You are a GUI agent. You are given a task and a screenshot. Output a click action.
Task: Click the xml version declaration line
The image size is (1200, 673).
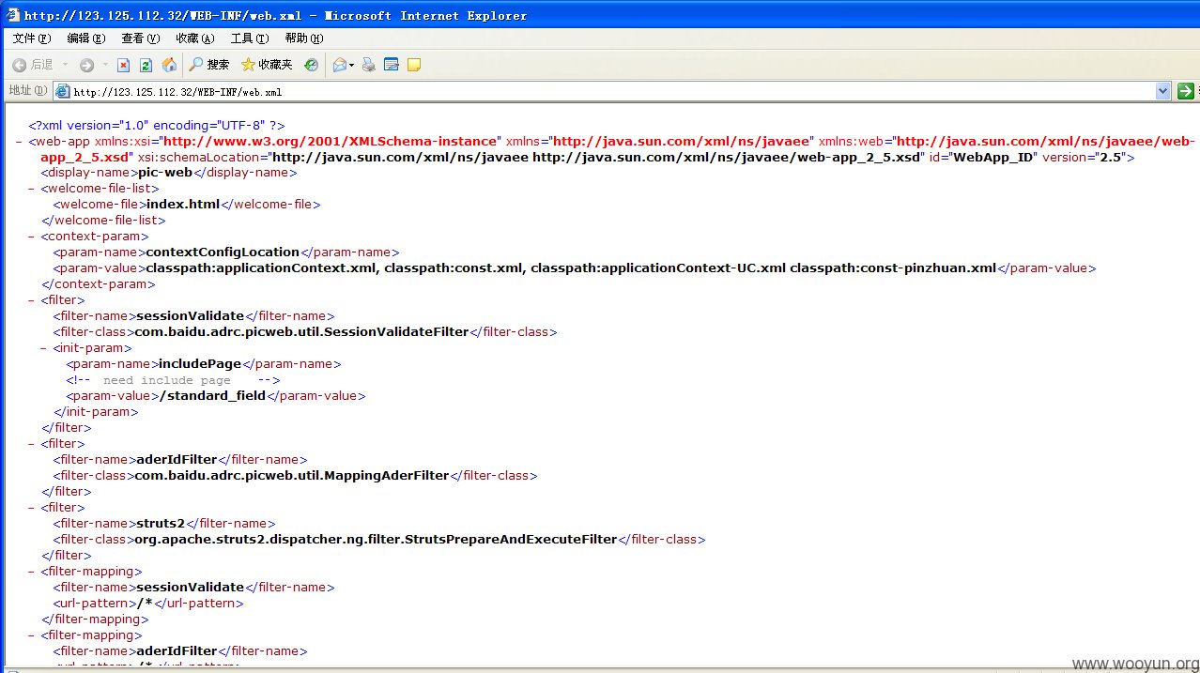(157, 125)
